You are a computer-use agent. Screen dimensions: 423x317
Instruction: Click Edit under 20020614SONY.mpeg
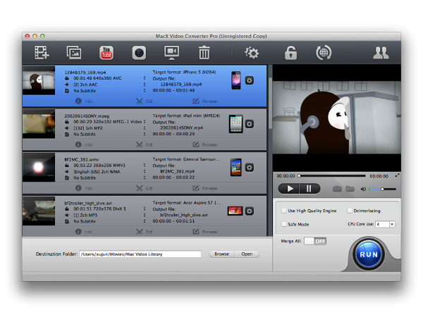point(149,144)
